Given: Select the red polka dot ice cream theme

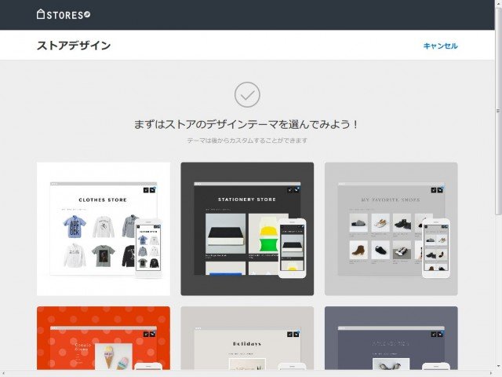Looking at the screenshot, I should pyautogui.click(x=104, y=339).
